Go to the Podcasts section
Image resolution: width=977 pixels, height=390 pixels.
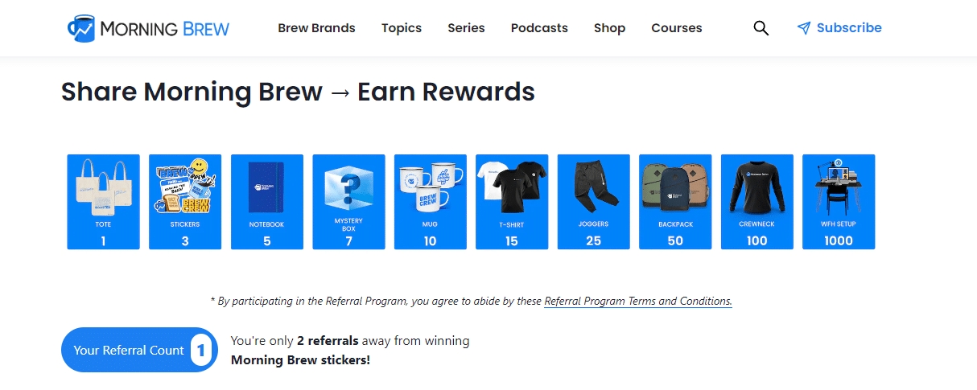pos(539,28)
